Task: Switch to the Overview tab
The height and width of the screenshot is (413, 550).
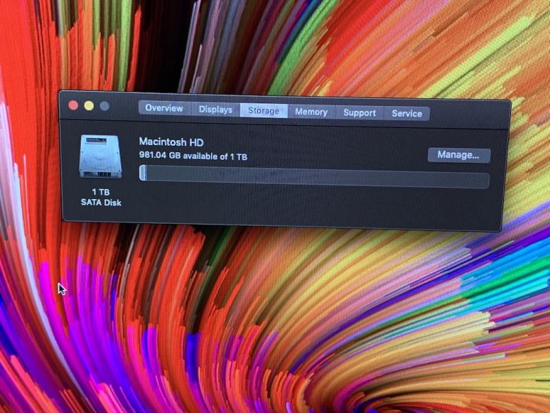Action: click(x=164, y=108)
